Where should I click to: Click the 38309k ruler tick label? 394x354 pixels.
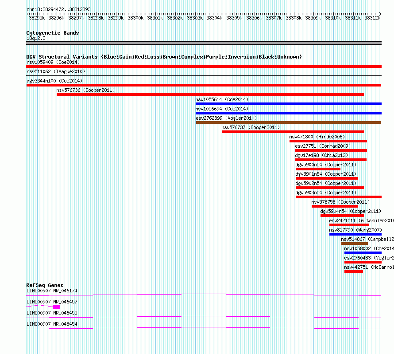tap(313, 18)
